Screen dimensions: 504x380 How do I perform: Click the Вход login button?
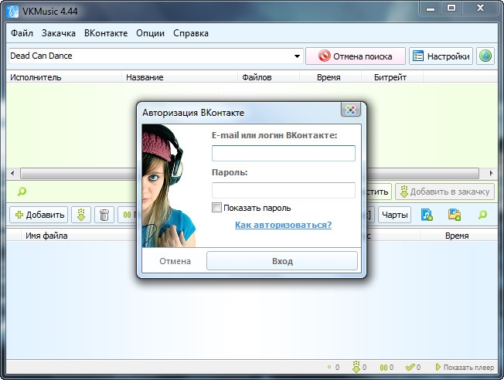[x=282, y=261]
